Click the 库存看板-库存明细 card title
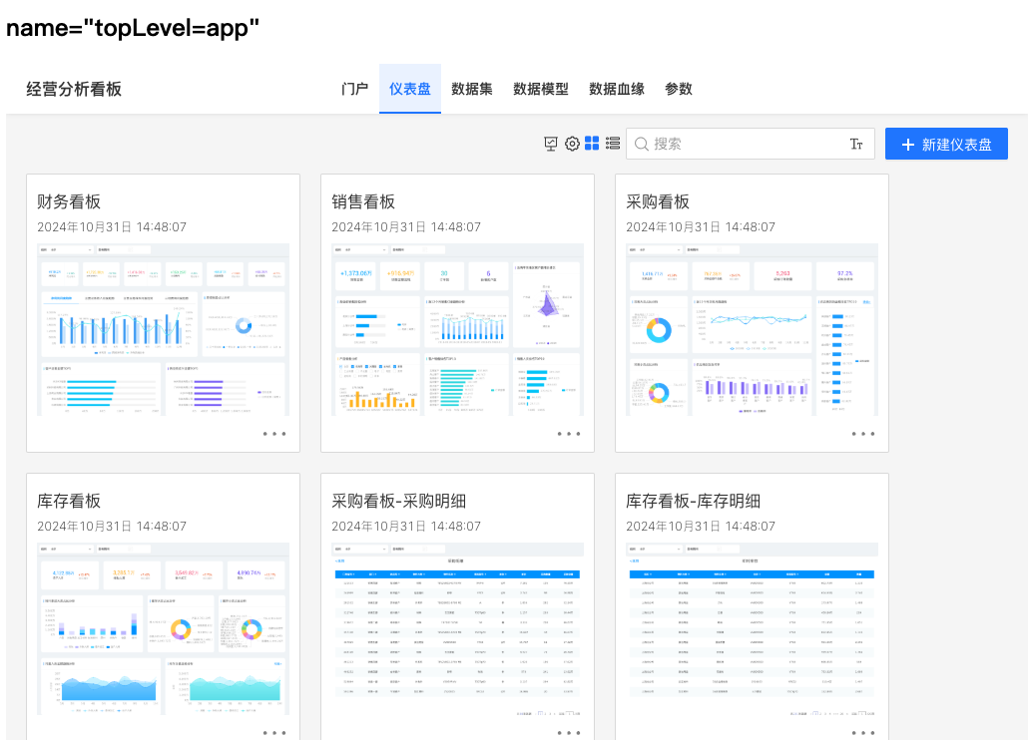1028x740 pixels. click(693, 501)
